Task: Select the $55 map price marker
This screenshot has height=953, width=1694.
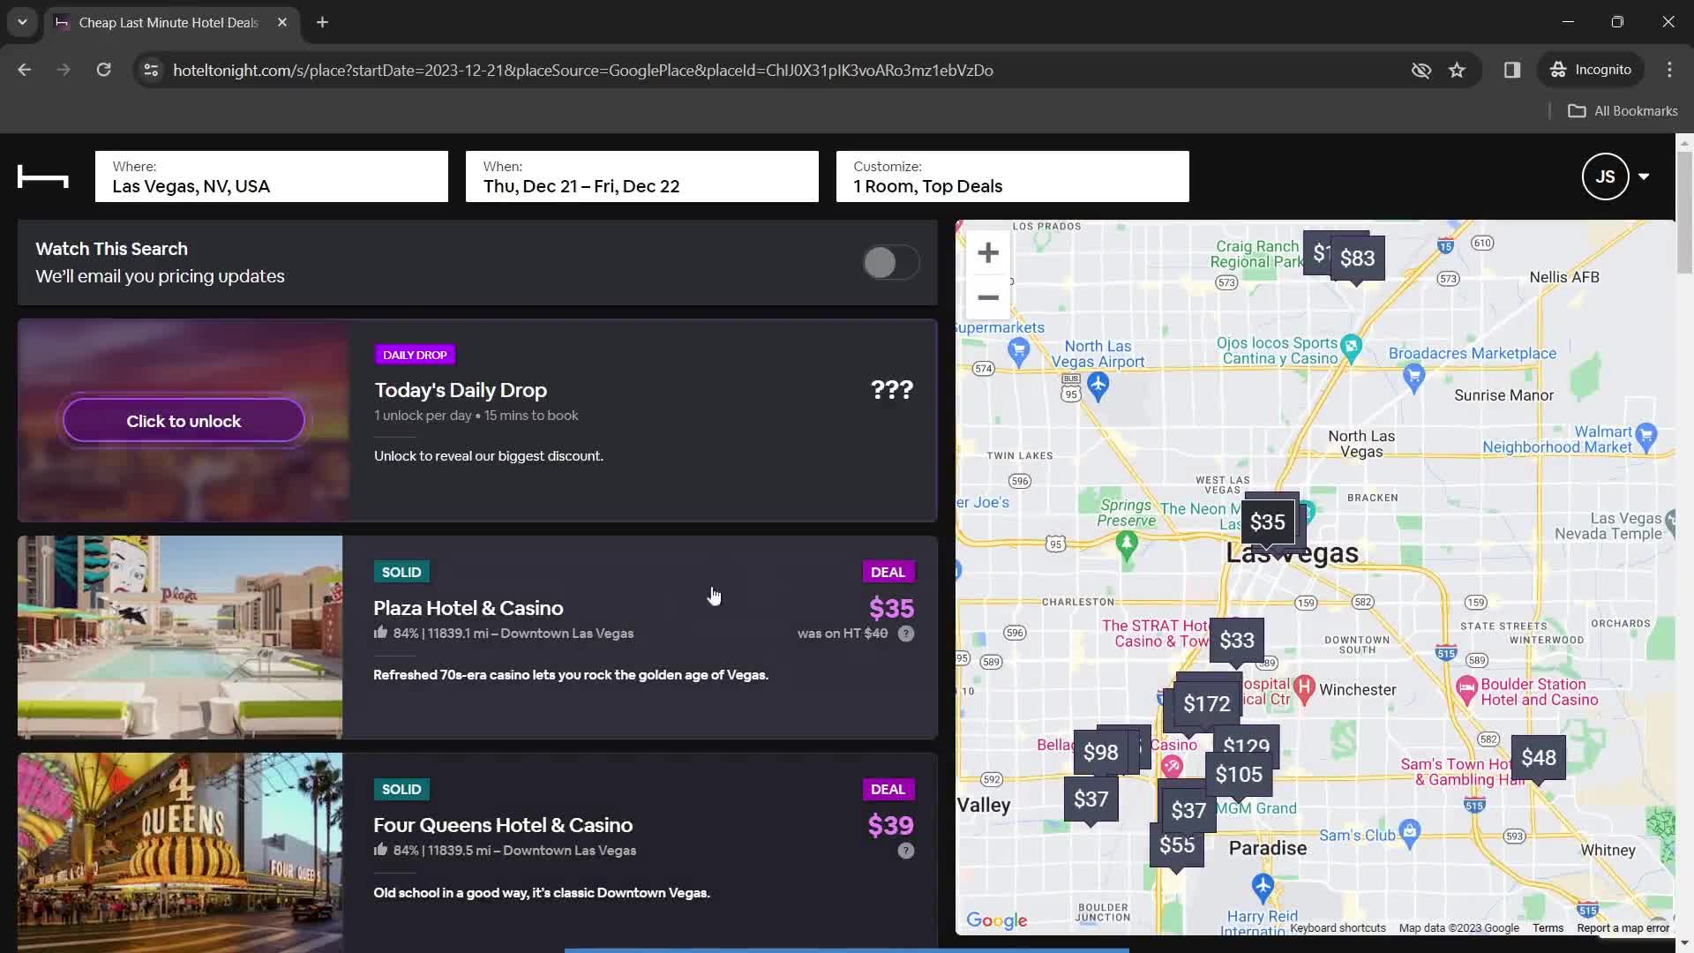Action: pyautogui.click(x=1177, y=844)
